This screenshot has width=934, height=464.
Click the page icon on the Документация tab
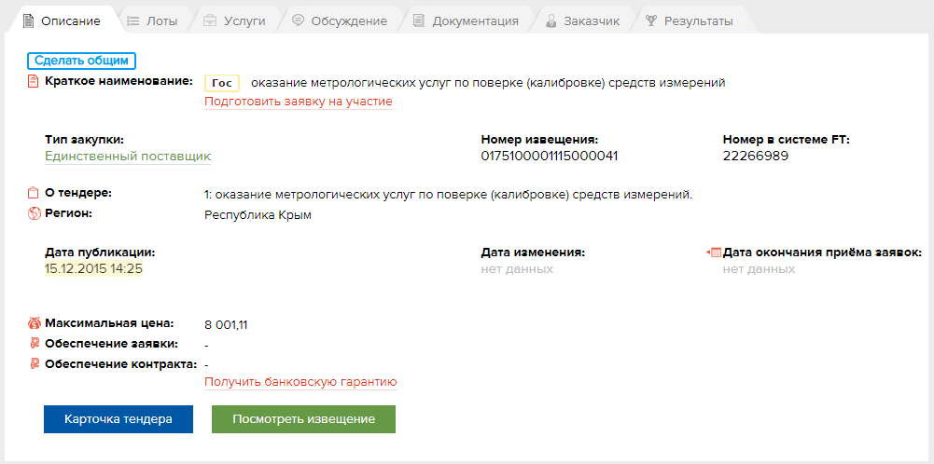(419, 20)
